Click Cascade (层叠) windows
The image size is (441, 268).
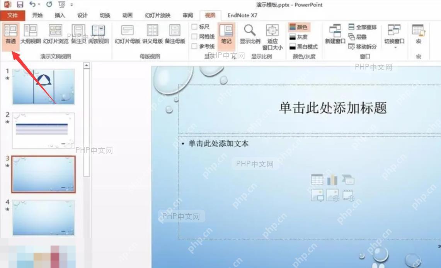358,37
